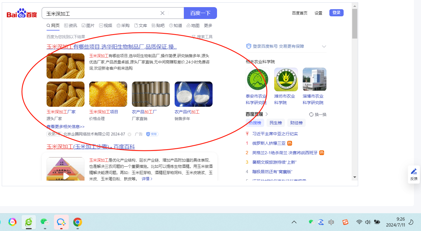The width and height of the screenshot is (421, 231).
Task: Open the 泰安市农业科学研究院 logo thumbnail
Action: 258,79
